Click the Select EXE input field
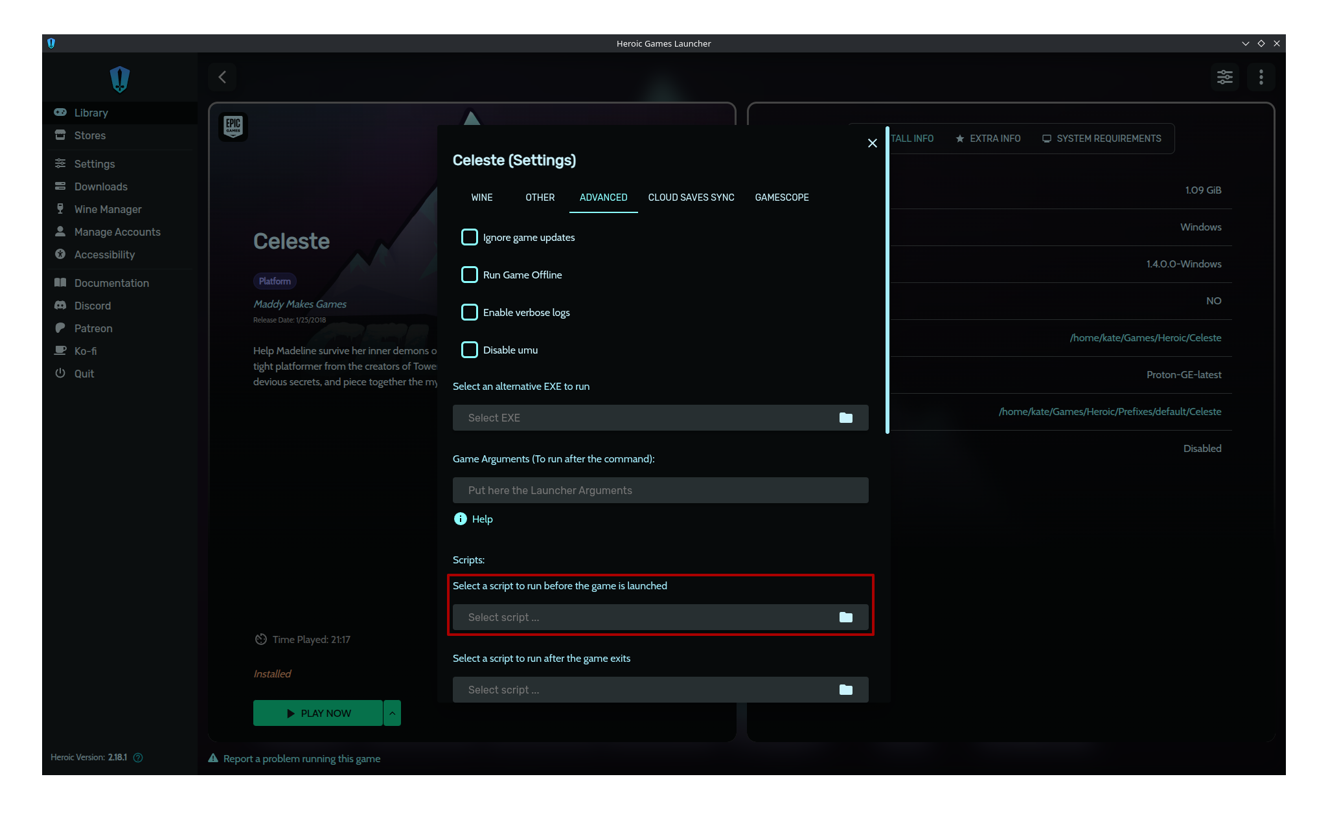Viewport: 1328px width, 825px height. tap(661, 418)
